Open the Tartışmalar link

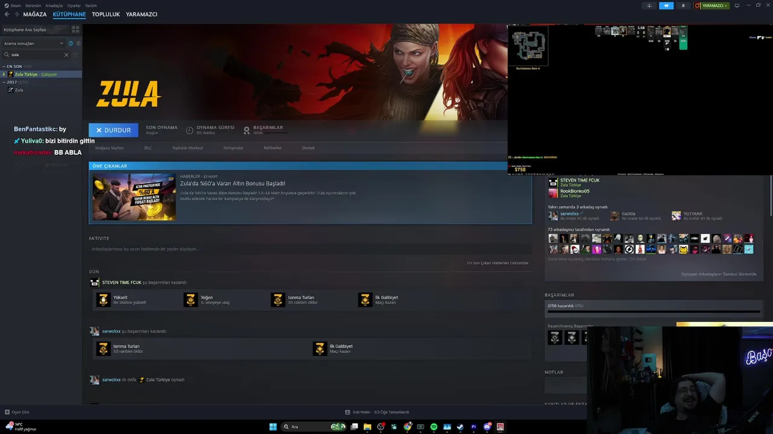coord(233,148)
